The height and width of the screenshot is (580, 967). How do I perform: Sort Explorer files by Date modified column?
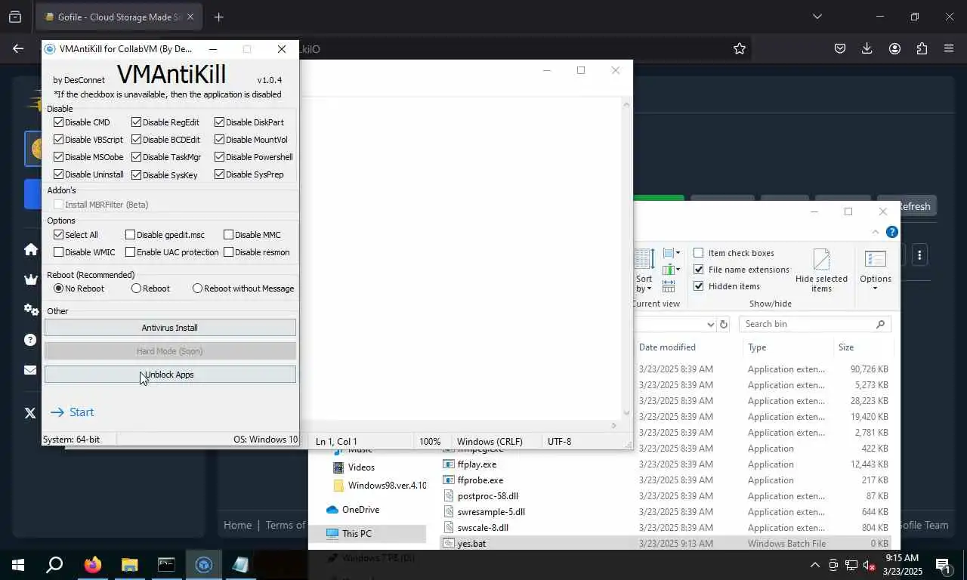667,347
